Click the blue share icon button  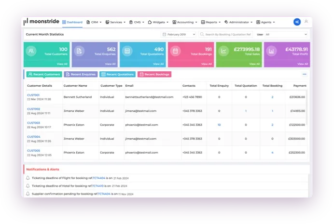click(x=297, y=22)
